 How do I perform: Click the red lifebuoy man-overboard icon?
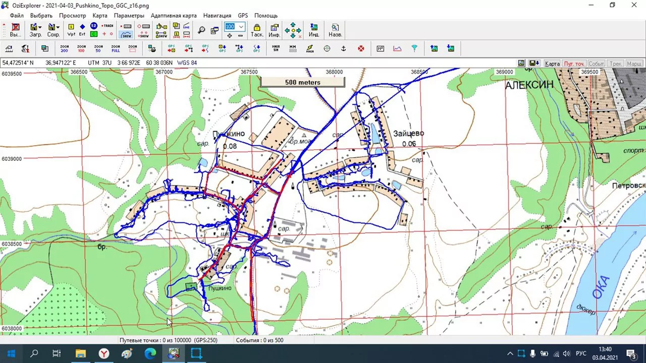pos(361,48)
